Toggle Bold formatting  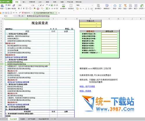pyautogui.click(x=19, y=9)
